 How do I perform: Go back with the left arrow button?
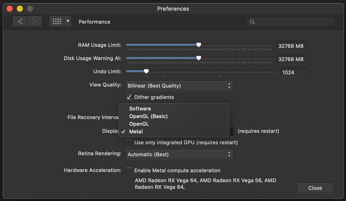pos(20,21)
